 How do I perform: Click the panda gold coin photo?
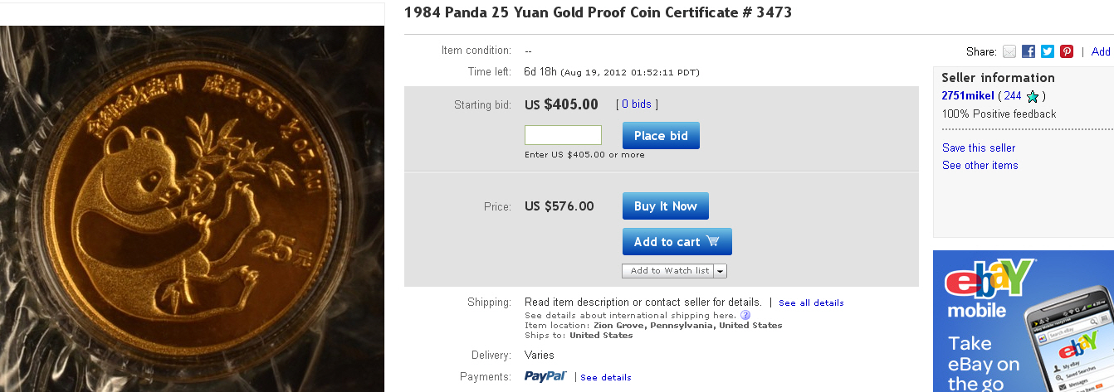tap(192, 207)
